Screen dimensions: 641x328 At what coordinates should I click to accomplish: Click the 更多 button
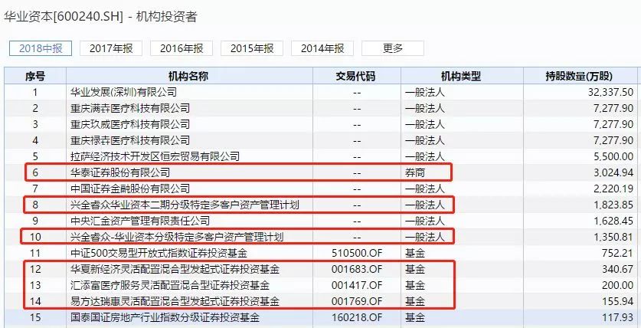[x=393, y=48]
